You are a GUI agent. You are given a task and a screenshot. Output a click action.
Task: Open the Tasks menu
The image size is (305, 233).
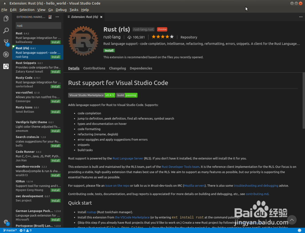point(74,10)
